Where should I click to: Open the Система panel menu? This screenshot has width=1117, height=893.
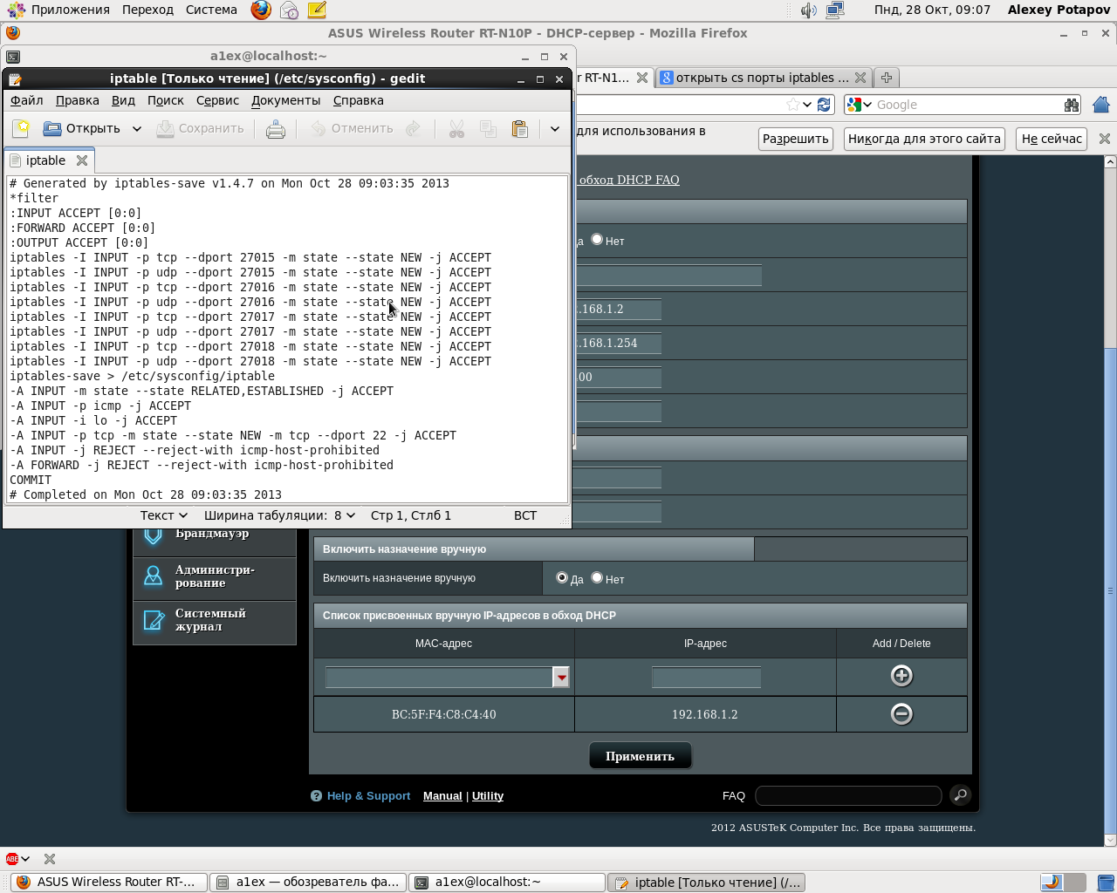pyautogui.click(x=211, y=10)
